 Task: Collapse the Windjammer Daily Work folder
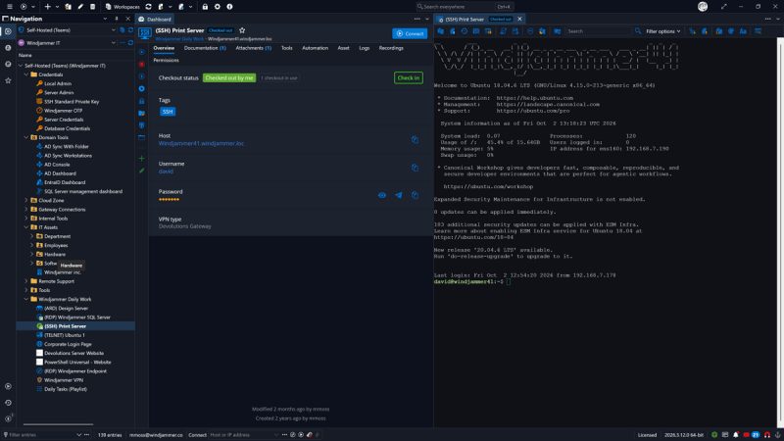click(26, 300)
